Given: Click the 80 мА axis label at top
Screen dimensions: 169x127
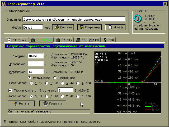Looking at the screenshot, I should tap(123, 53).
